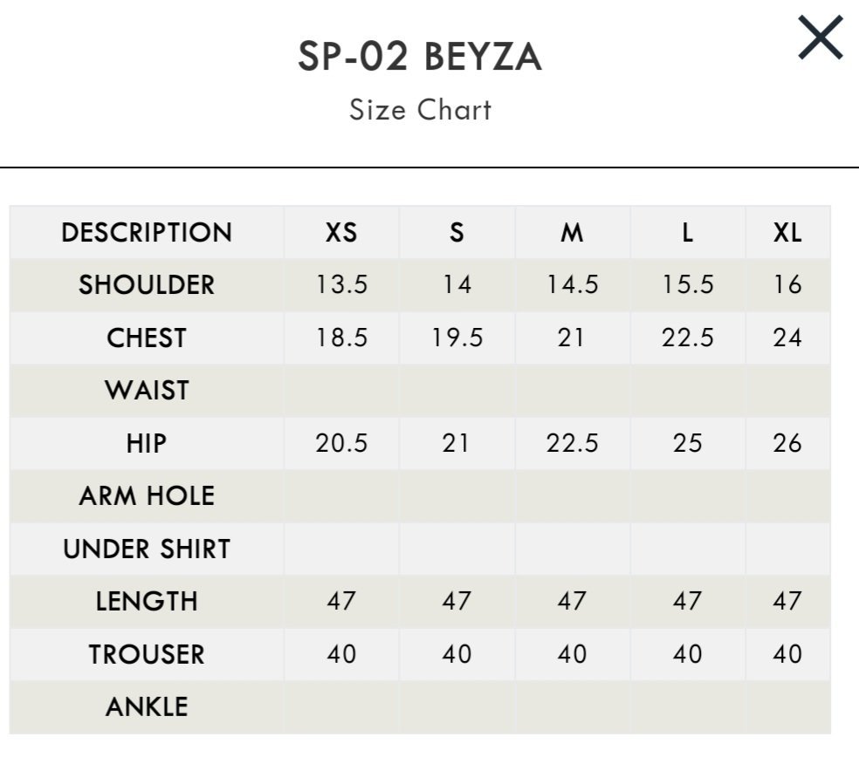Image resolution: width=859 pixels, height=771 pixels.
Task: Click the 15.5 shoulder value for L
Action: (688, 285)
